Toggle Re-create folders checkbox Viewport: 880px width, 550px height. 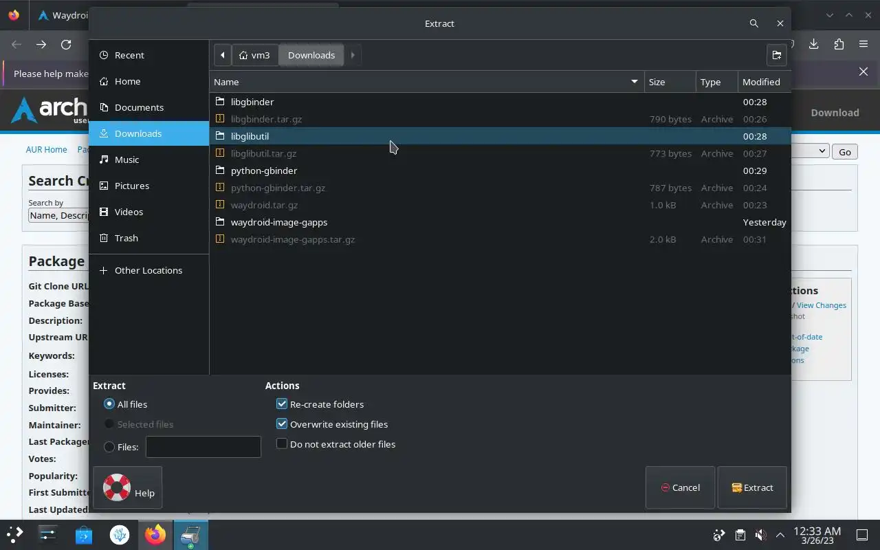point(282,404)
